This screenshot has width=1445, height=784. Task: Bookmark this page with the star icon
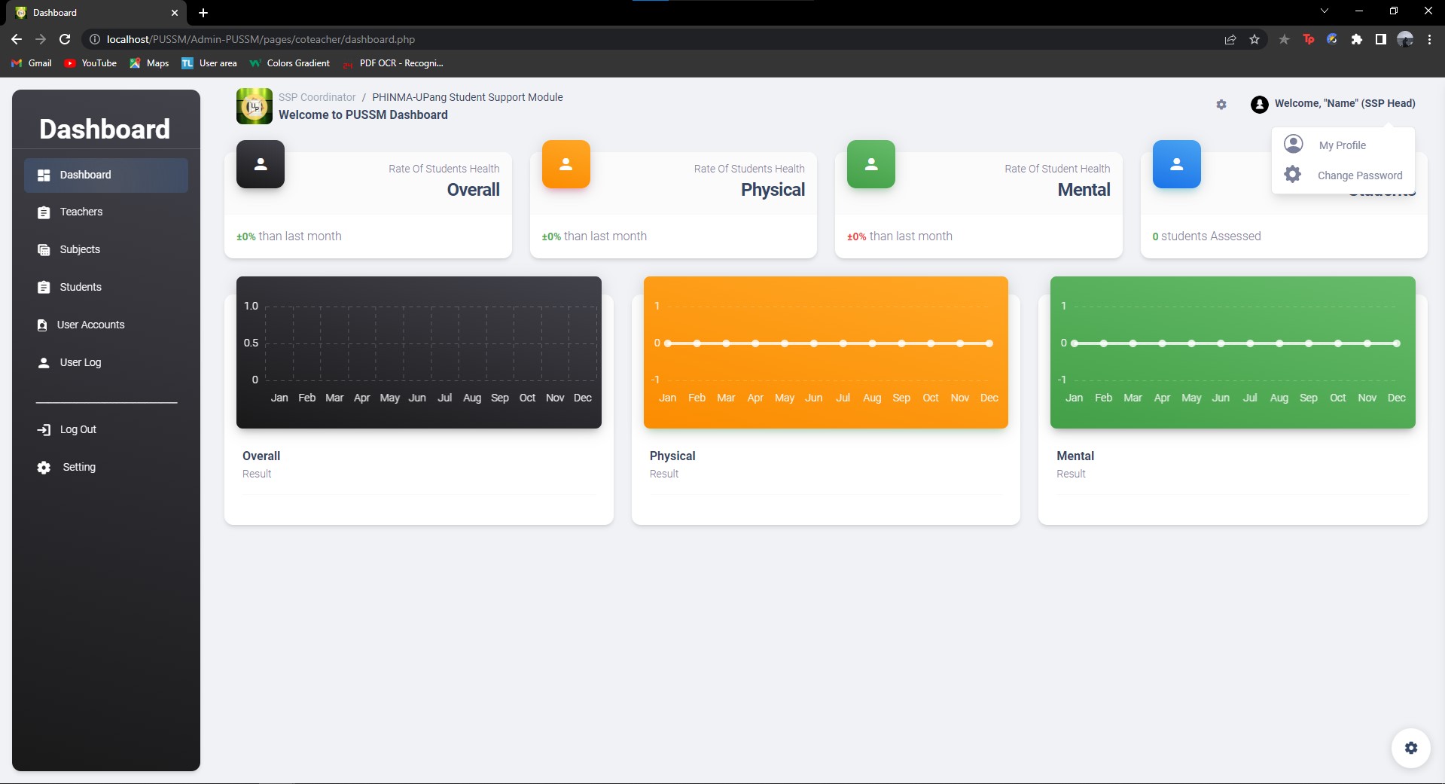1254,39
